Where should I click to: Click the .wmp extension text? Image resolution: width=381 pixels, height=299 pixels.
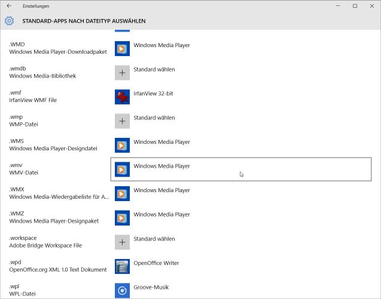click(x=16, y=117)
